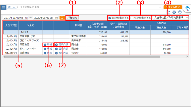The height and width of the screenshot is (107, 191).
Task: Open the hamburger menu icon
Action: pos(3,7)
